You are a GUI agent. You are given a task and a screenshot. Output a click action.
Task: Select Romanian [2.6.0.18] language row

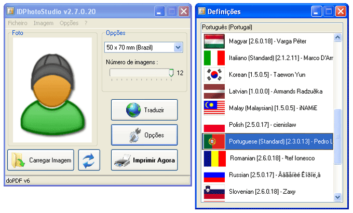267,158
